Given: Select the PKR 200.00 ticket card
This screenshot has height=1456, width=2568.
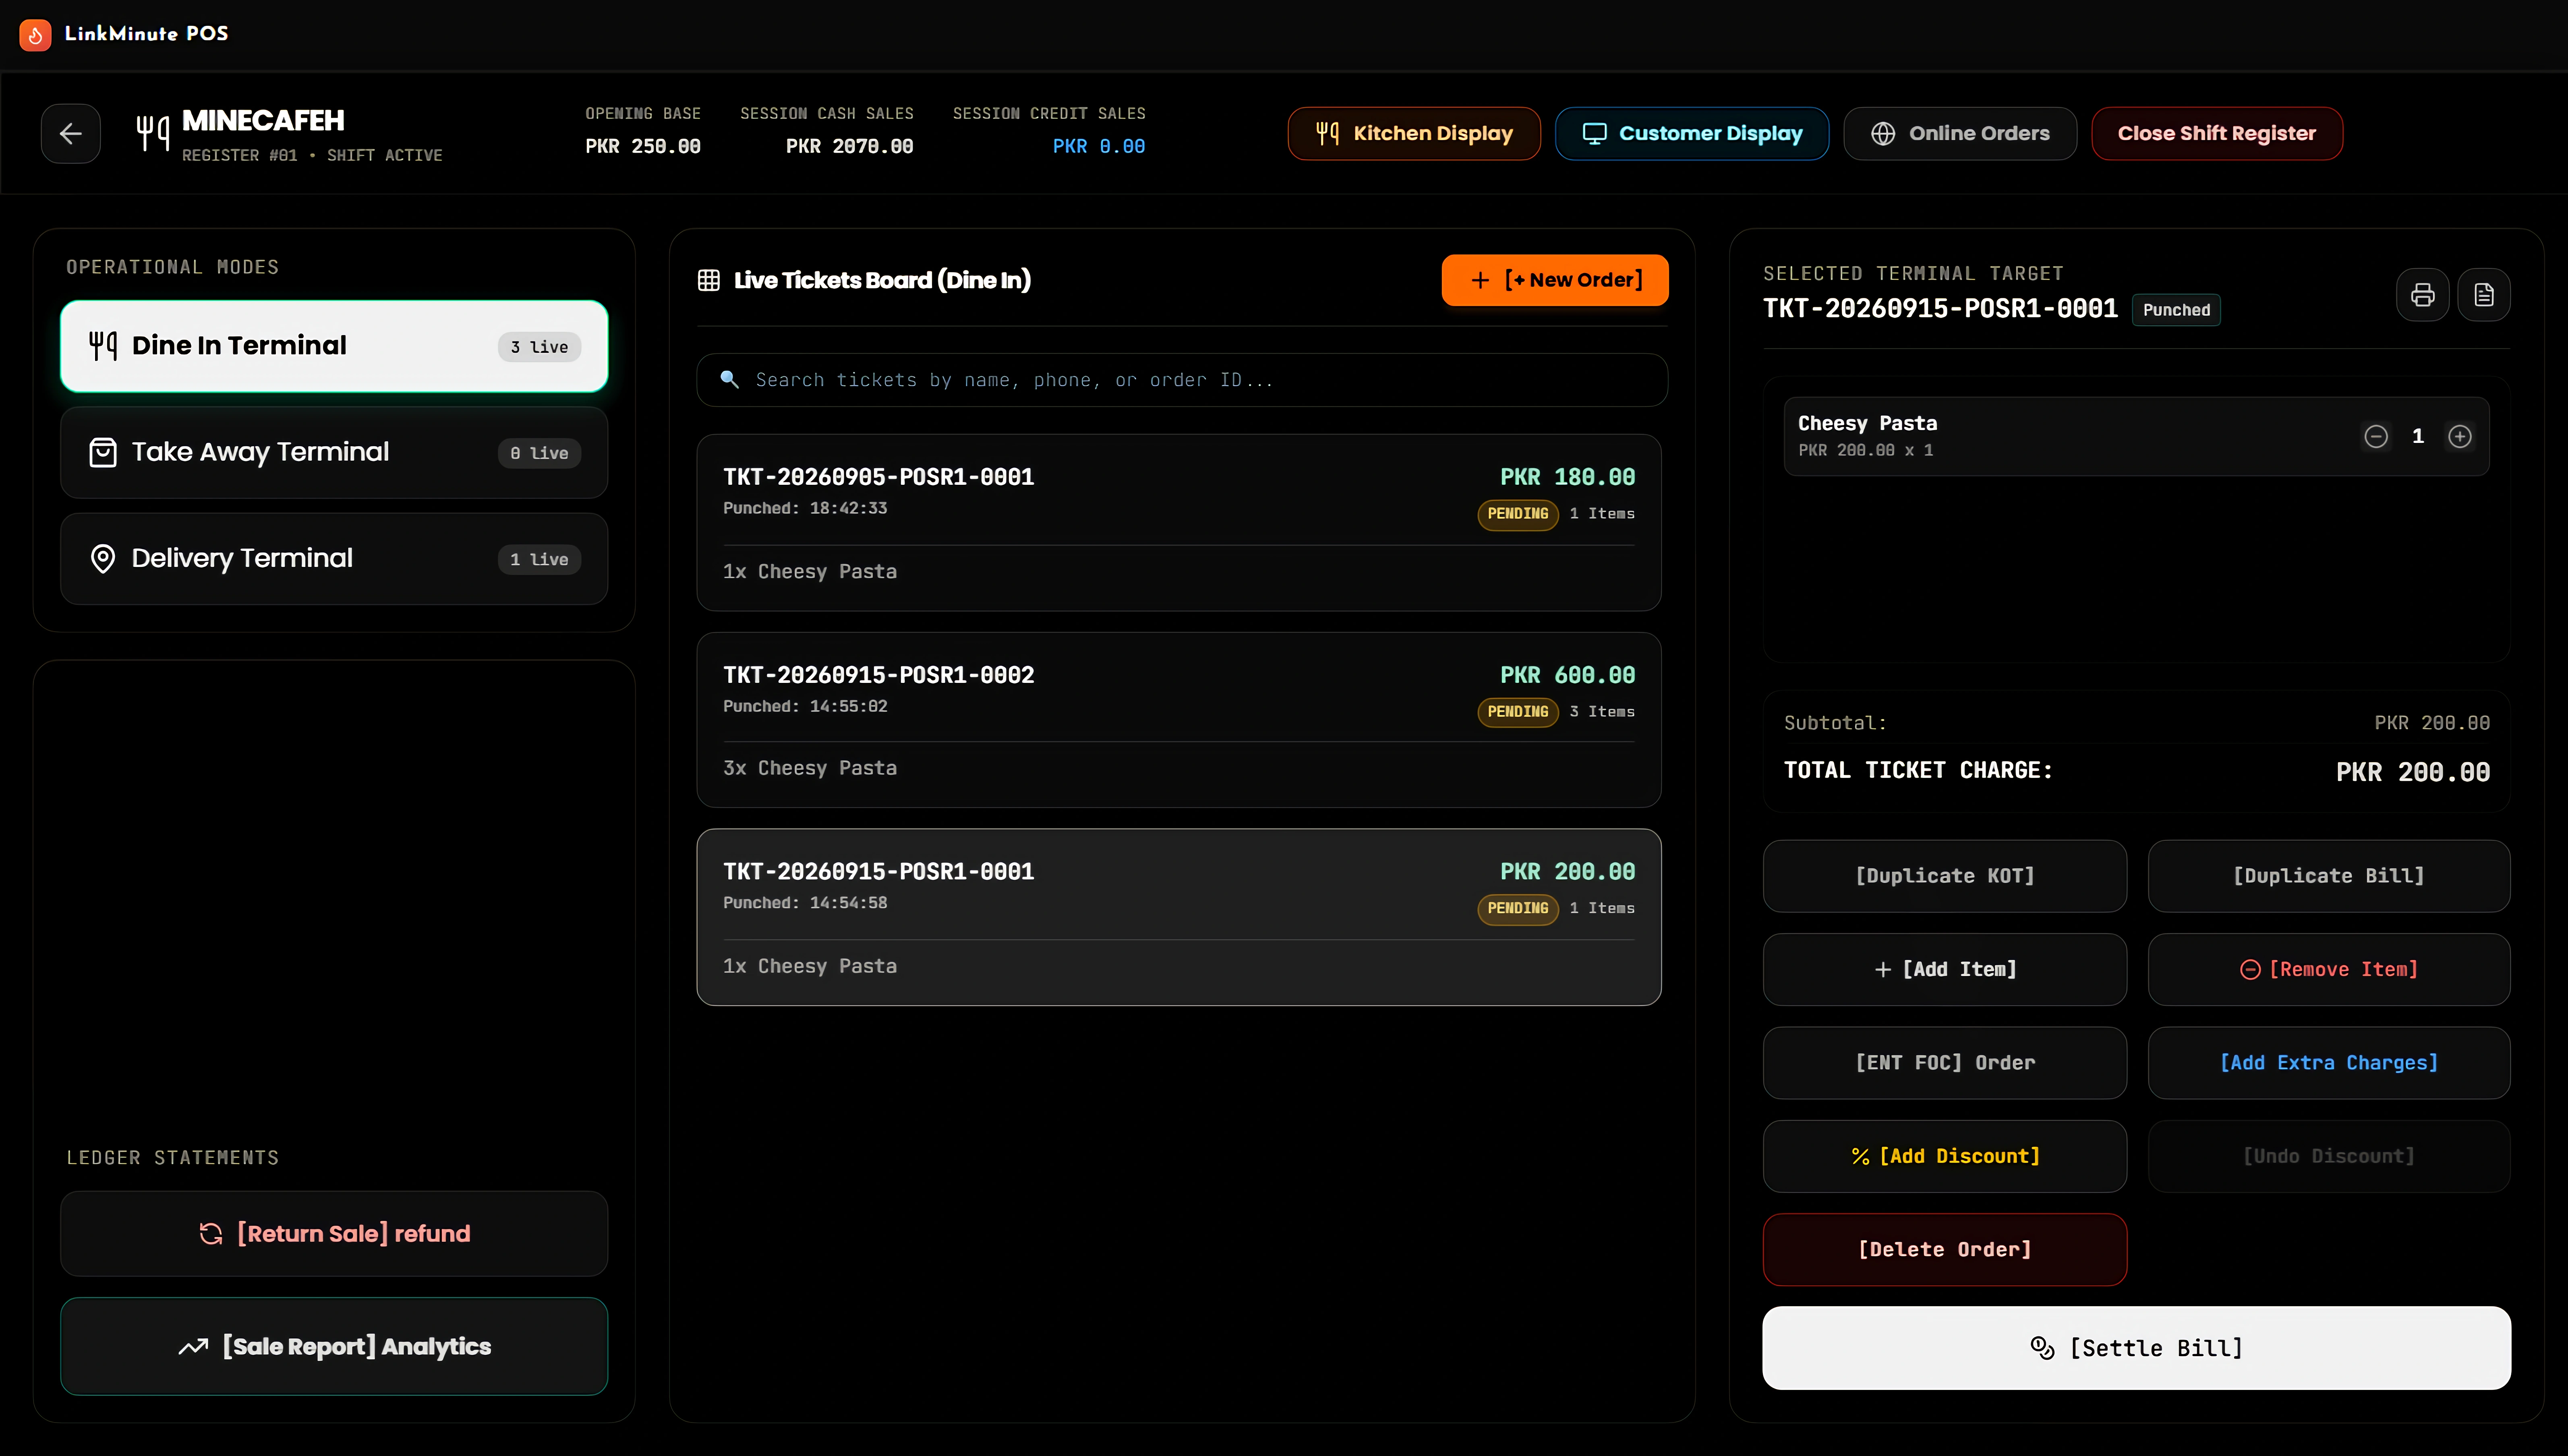Looking at the screenshot, I should [x=1179, y=917].
